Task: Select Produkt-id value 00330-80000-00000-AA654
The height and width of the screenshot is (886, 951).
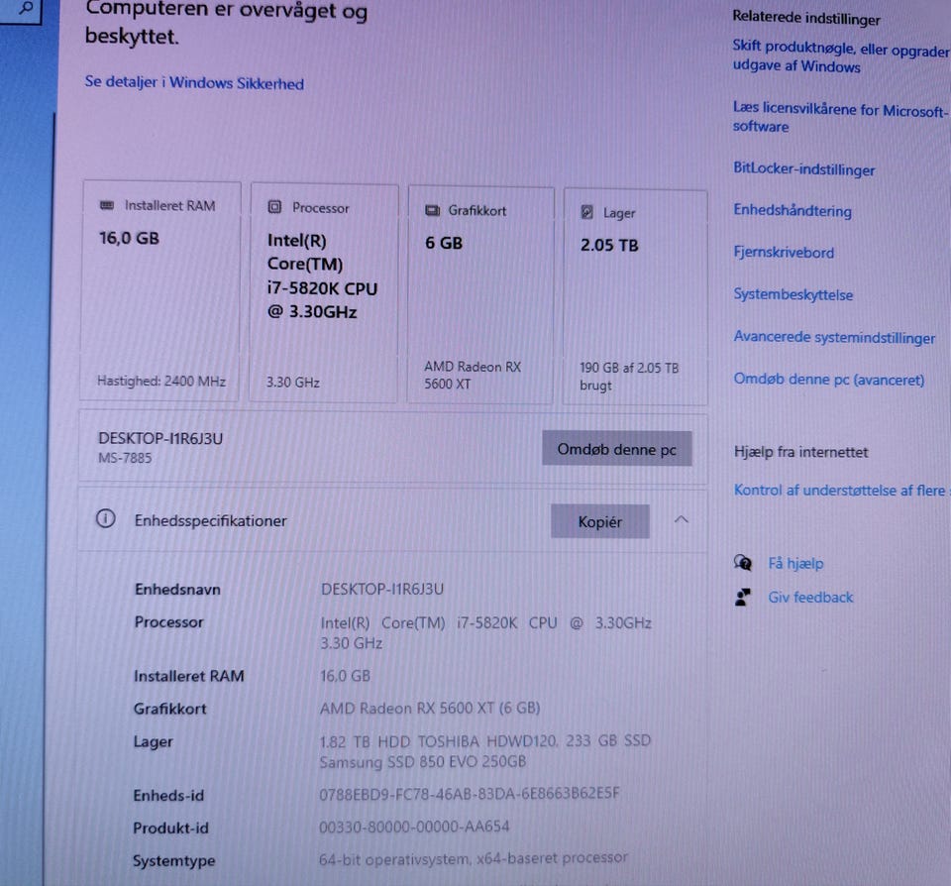Action: (x=414, y=827)
